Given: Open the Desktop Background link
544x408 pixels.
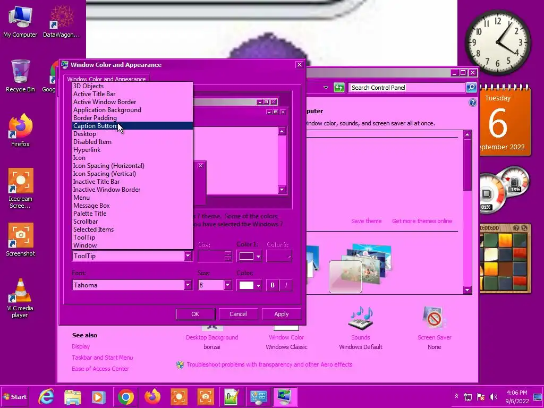Looking at the screenshot, I should click(x=212, y=337).
